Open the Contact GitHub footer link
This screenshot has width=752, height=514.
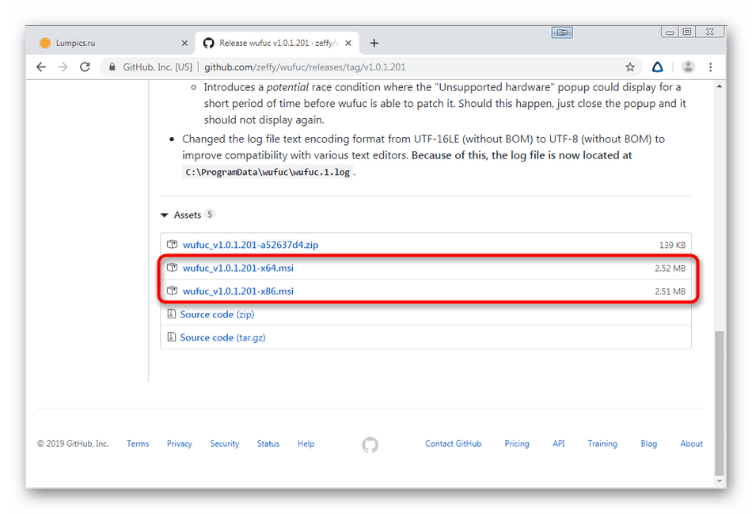(x=453, y=444)
